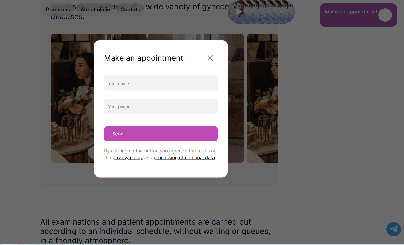Open the Contats navigation item
The width and height of the screenshot is (404, 245).
(130, 10)
